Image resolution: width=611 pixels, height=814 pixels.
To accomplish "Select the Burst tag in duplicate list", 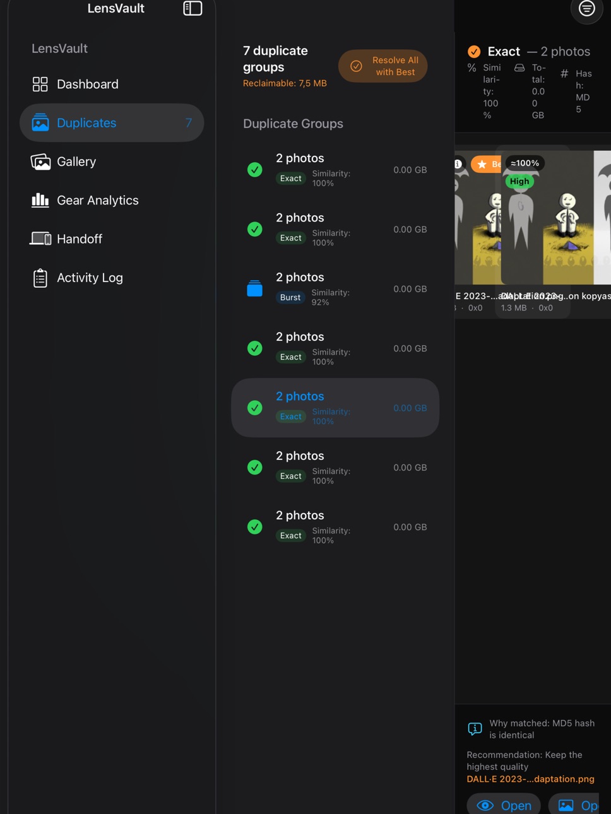I will coord(290,297).
